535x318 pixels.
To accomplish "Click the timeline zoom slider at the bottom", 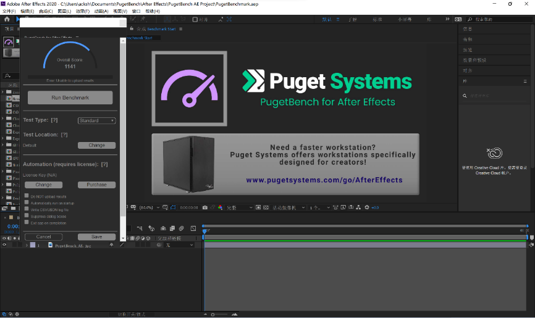I will point(219,314).
